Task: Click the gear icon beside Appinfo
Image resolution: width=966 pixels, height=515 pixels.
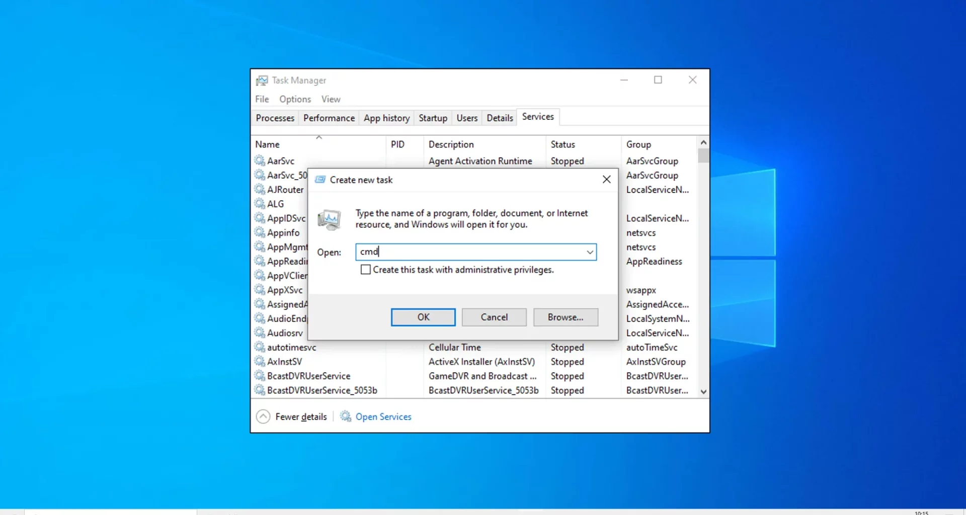Action: (x=260, y=232)
